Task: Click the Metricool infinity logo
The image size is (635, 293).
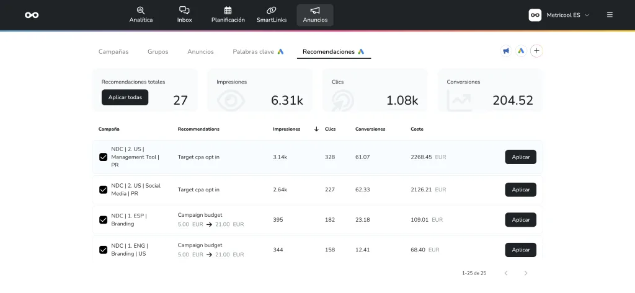Action: point(32,15)
